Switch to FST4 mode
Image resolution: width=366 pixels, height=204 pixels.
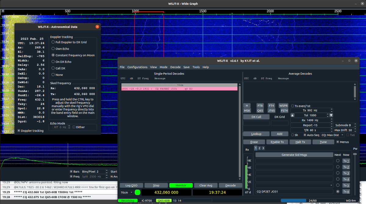[284, 111]
